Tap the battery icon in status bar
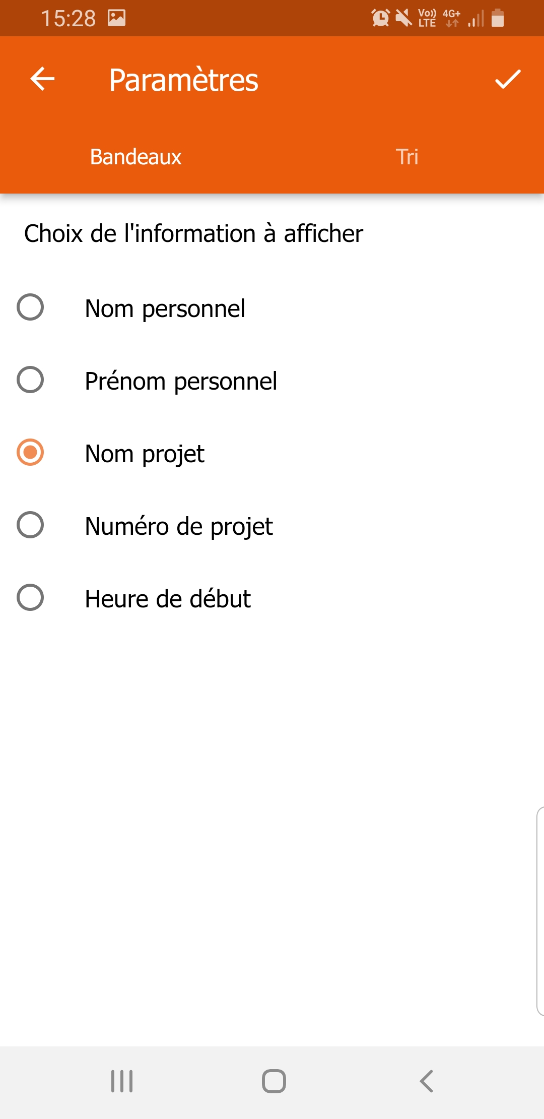Viewport: 544px width, 1119px height. pos(498,18)
